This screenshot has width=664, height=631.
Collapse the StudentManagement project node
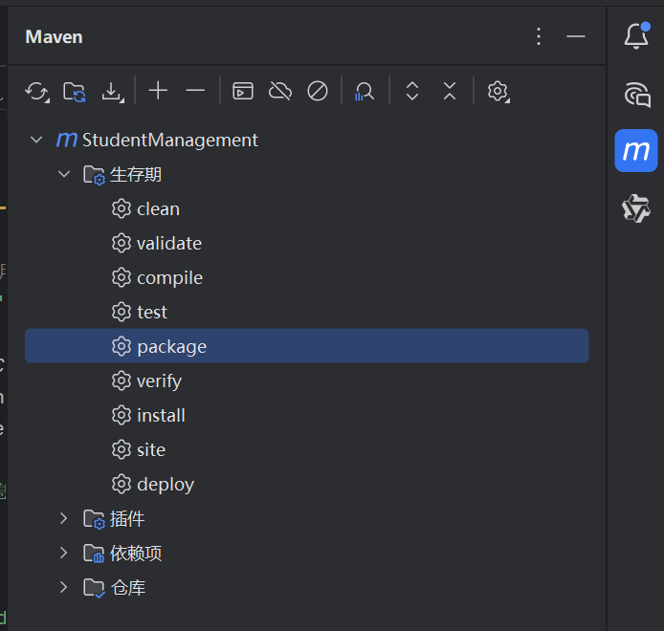(x=36, y=140)
